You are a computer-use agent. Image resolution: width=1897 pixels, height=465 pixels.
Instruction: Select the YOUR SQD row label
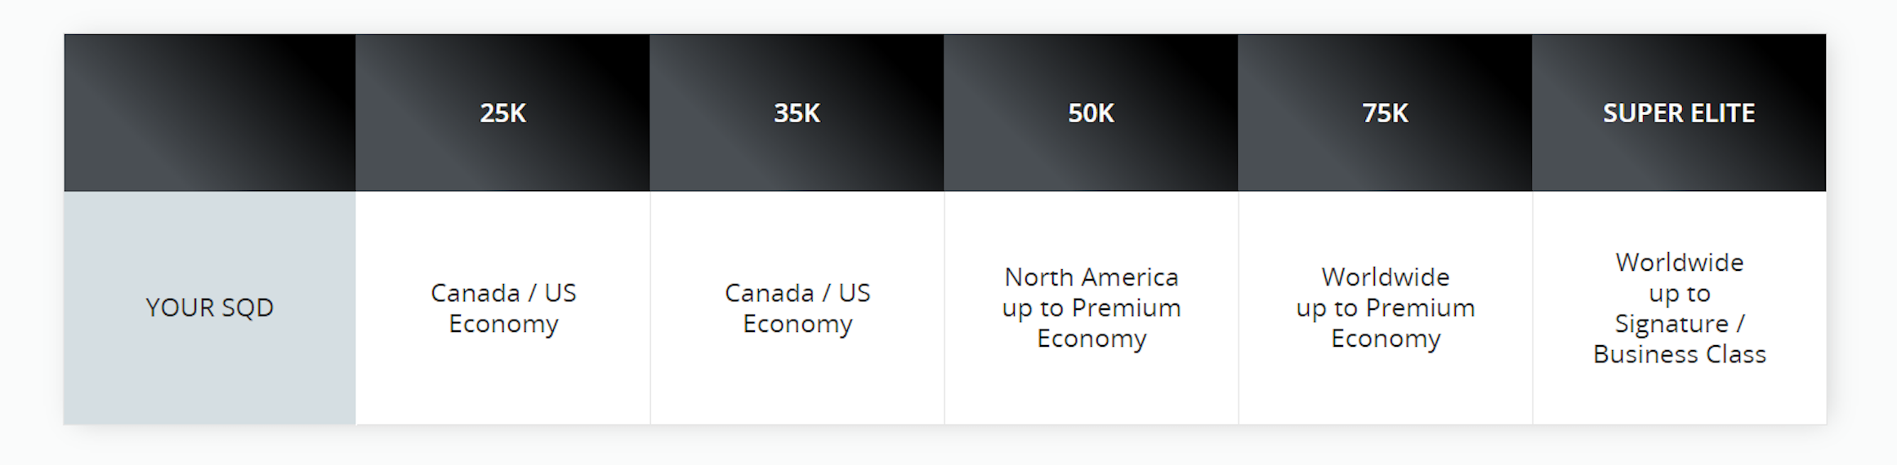tap(210, 308)
